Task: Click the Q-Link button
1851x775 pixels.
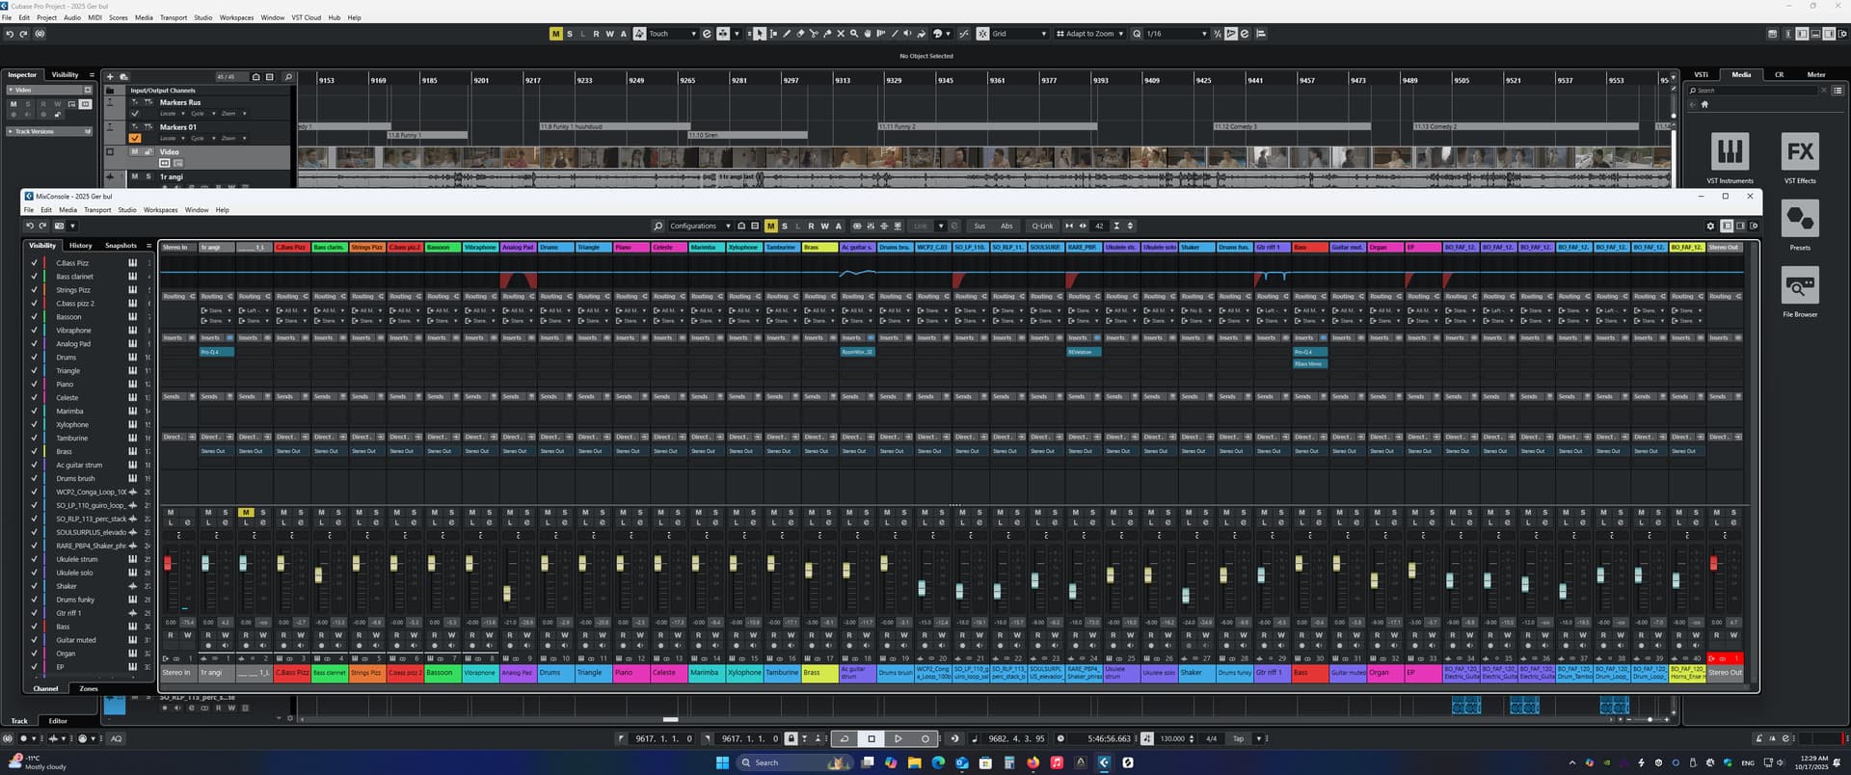Action: point(1042,227)
